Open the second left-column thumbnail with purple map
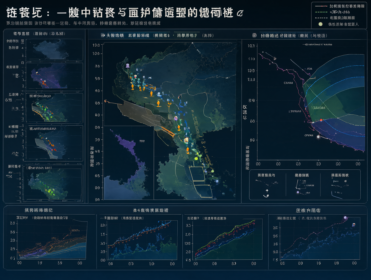 click(x=55, y=77)
